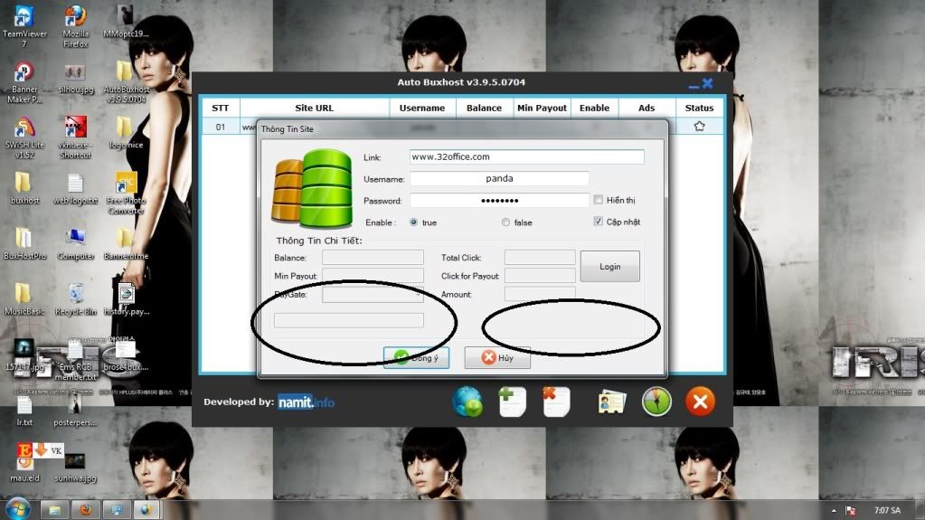This screenshot has height=520, width=925.
Task: Open TeamViewer 7 desktop icon
Action: (24, 25)
